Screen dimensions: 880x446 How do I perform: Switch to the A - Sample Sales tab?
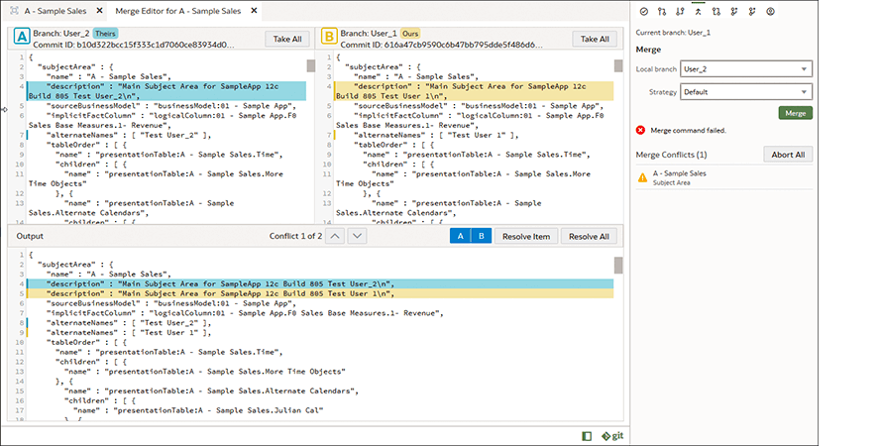point(55,10)
